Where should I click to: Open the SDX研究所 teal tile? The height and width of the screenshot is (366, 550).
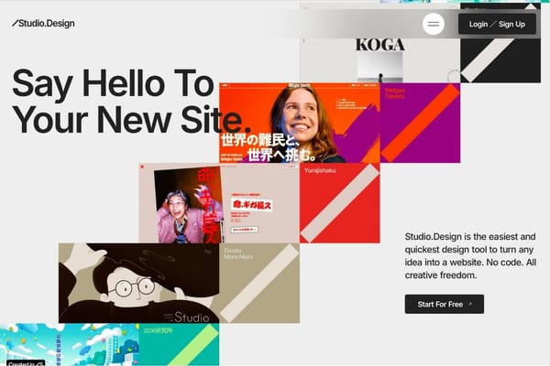(180, 345)
